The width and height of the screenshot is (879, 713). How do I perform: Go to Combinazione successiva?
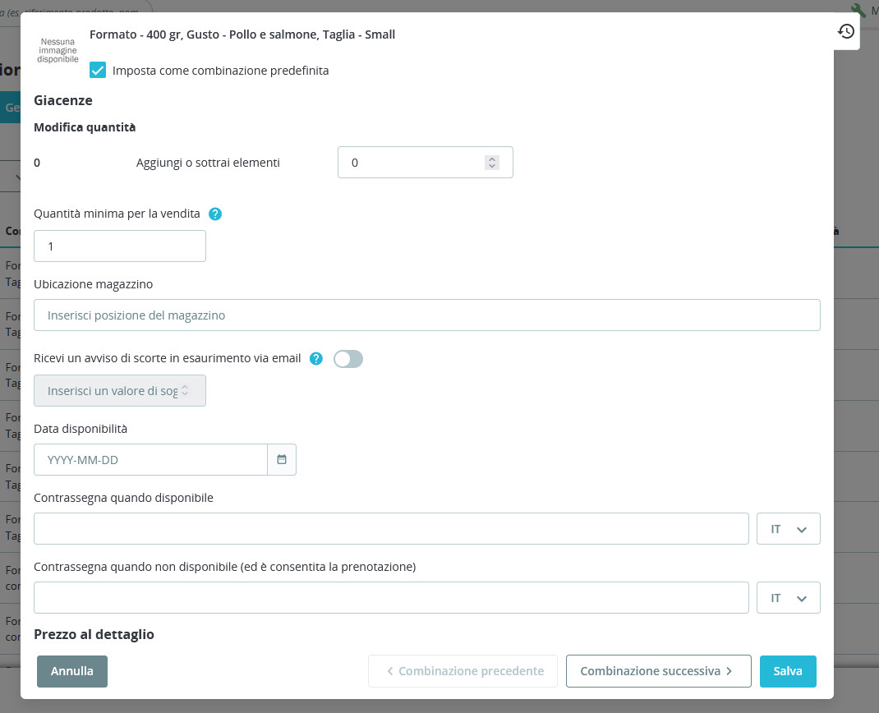pos(659,671)
